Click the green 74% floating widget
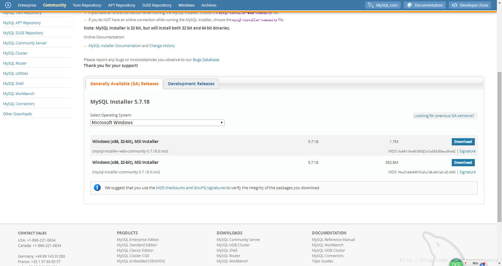Screen dimensions: 502x266 click(x=456, y=263)
